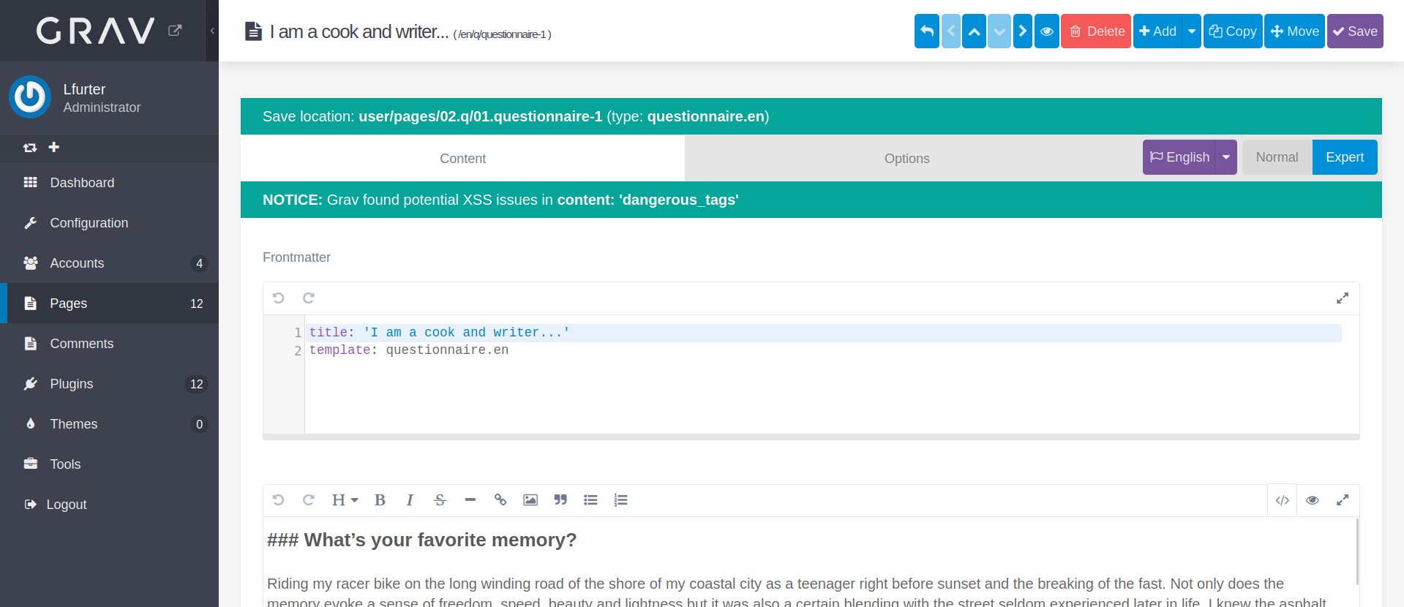This screenshot has height=607, width=1404.
Task: Switch to Normal editing mode
Action: coord(1277,157)
